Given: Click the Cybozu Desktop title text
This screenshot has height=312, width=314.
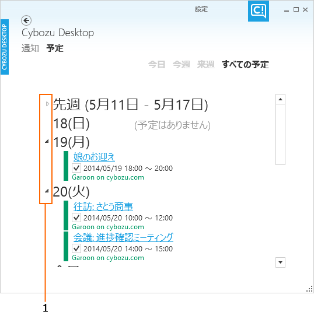Looking at the screenshot, I should coord(58,33).
